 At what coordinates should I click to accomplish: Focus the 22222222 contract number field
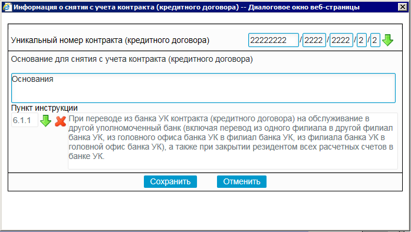(x=274, y=40)
